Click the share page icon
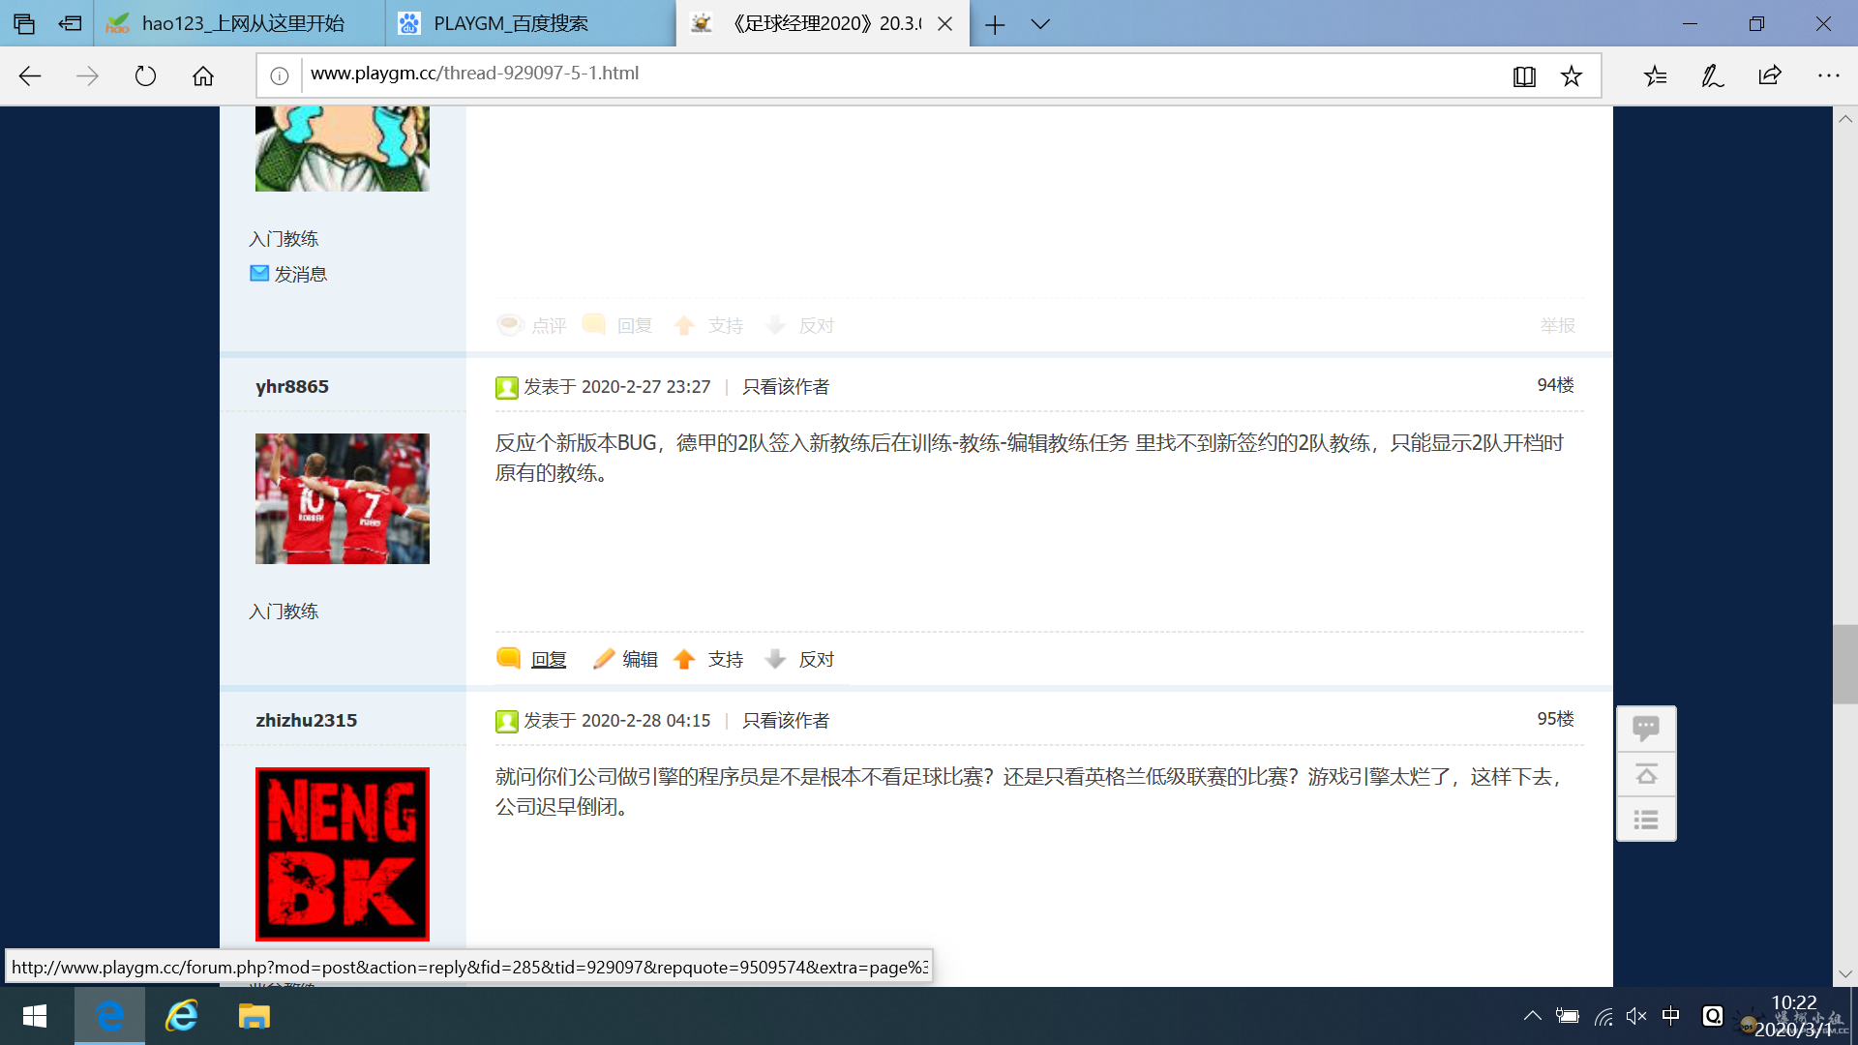1858x1045 pixels. coord(1770,75)
